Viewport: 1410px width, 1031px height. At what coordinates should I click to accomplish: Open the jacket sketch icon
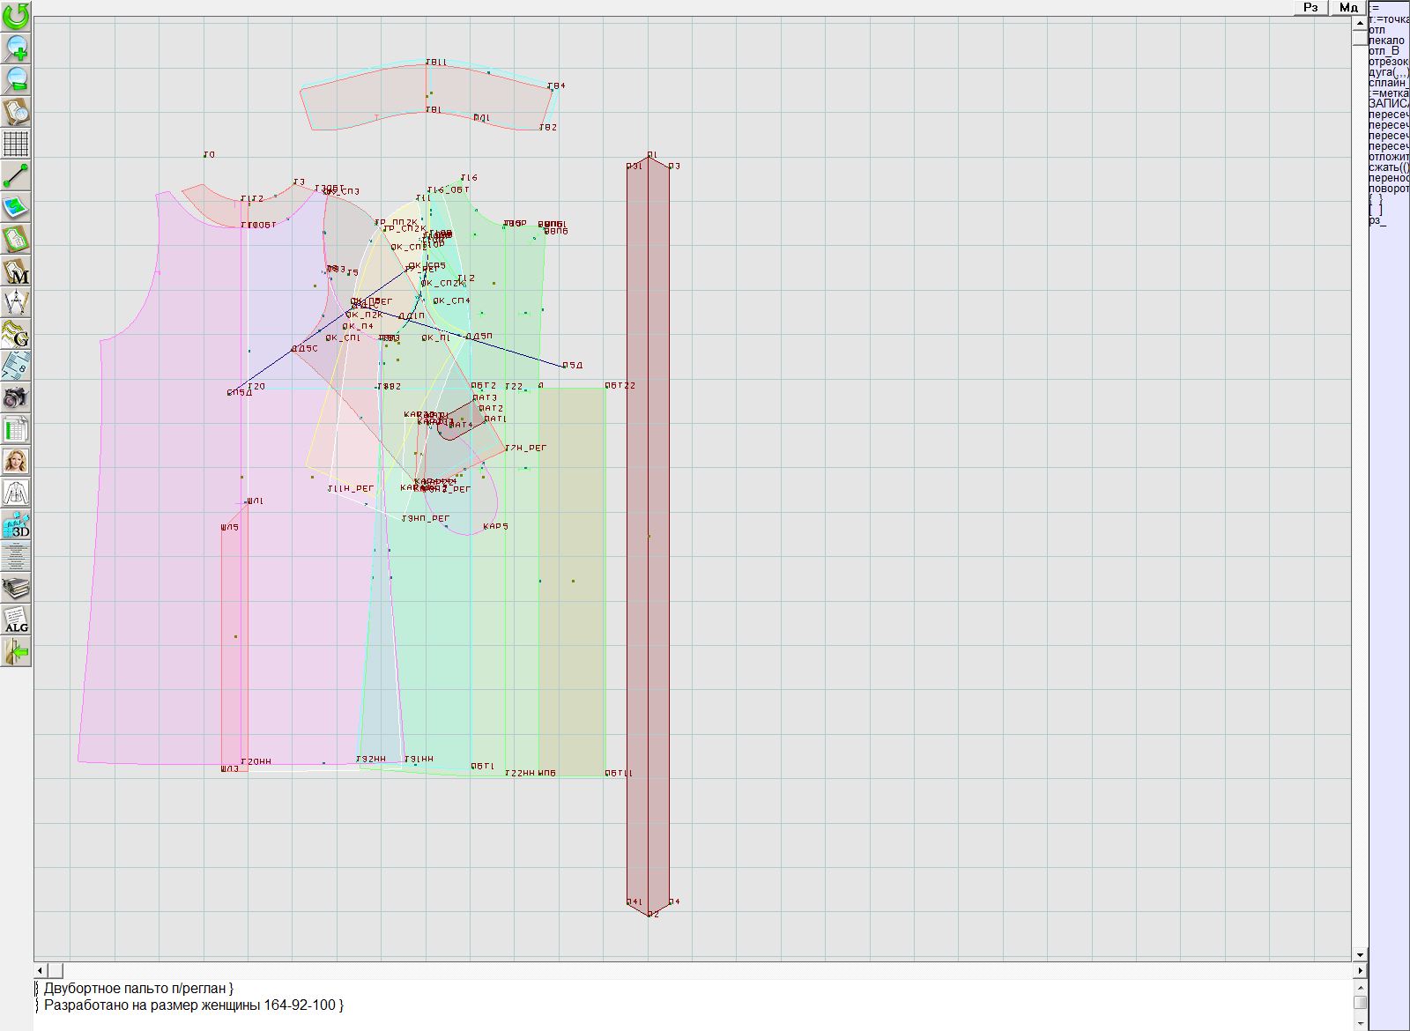16,493
